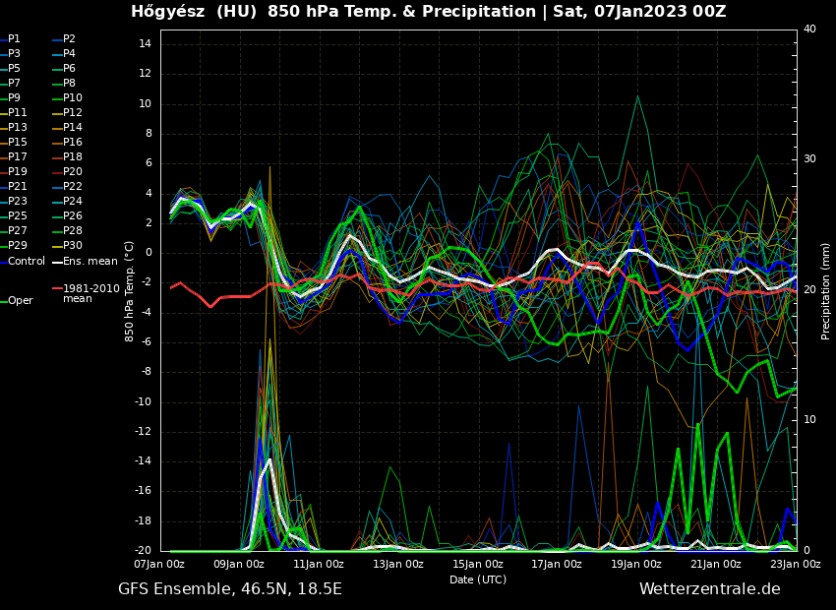Image resolution: width=836 pixels, height=610 pixels.
Task: Click the P22 legend entry
Action: (x=73, y=187)
